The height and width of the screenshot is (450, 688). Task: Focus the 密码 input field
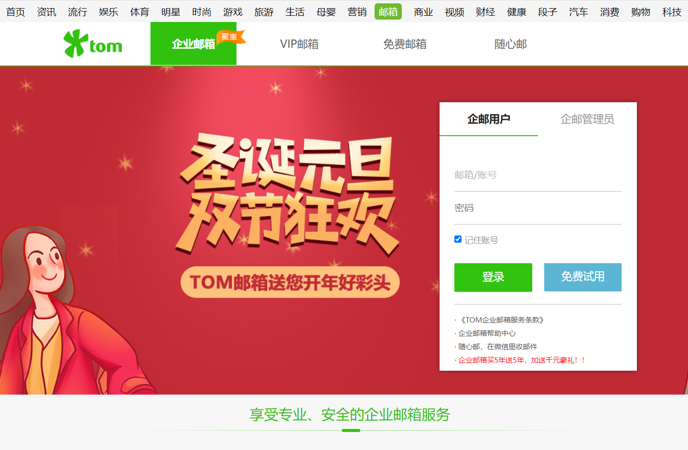pos(538,208)
